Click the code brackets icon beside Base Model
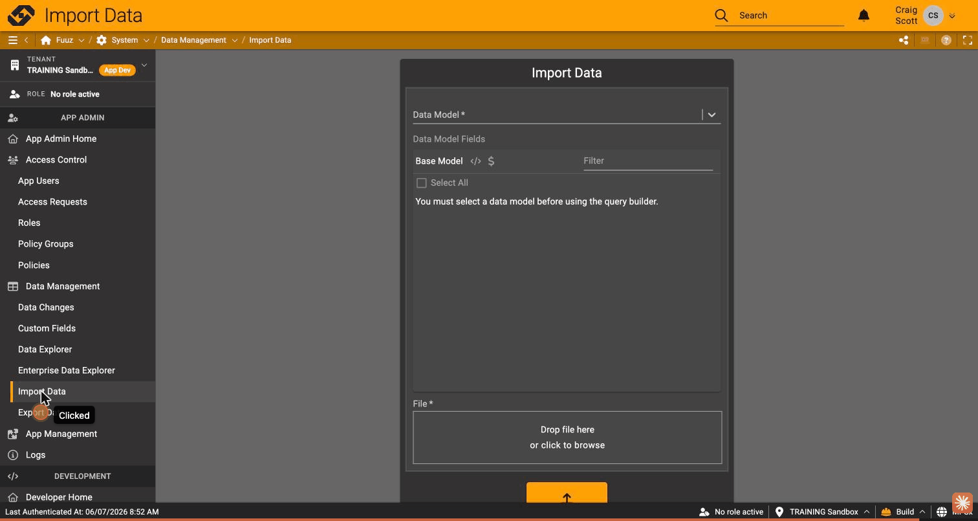 (475, 161)
